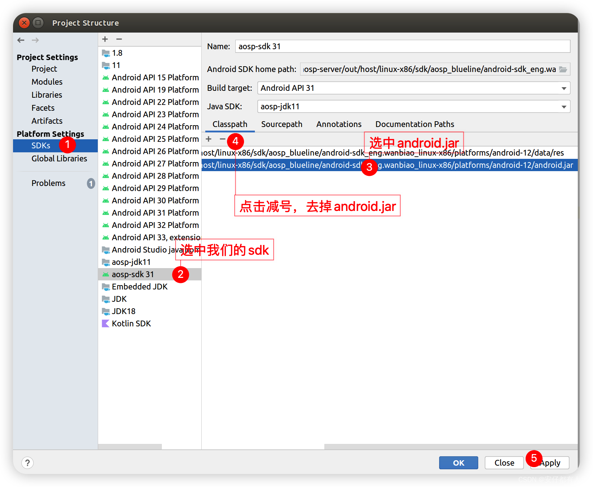Screen dimensions: 593x487
Task: Browse Android SDK home path folder icon
Action: [x=563, y=69]
